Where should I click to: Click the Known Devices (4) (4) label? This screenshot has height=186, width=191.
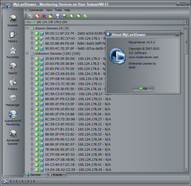coord(52,28)
